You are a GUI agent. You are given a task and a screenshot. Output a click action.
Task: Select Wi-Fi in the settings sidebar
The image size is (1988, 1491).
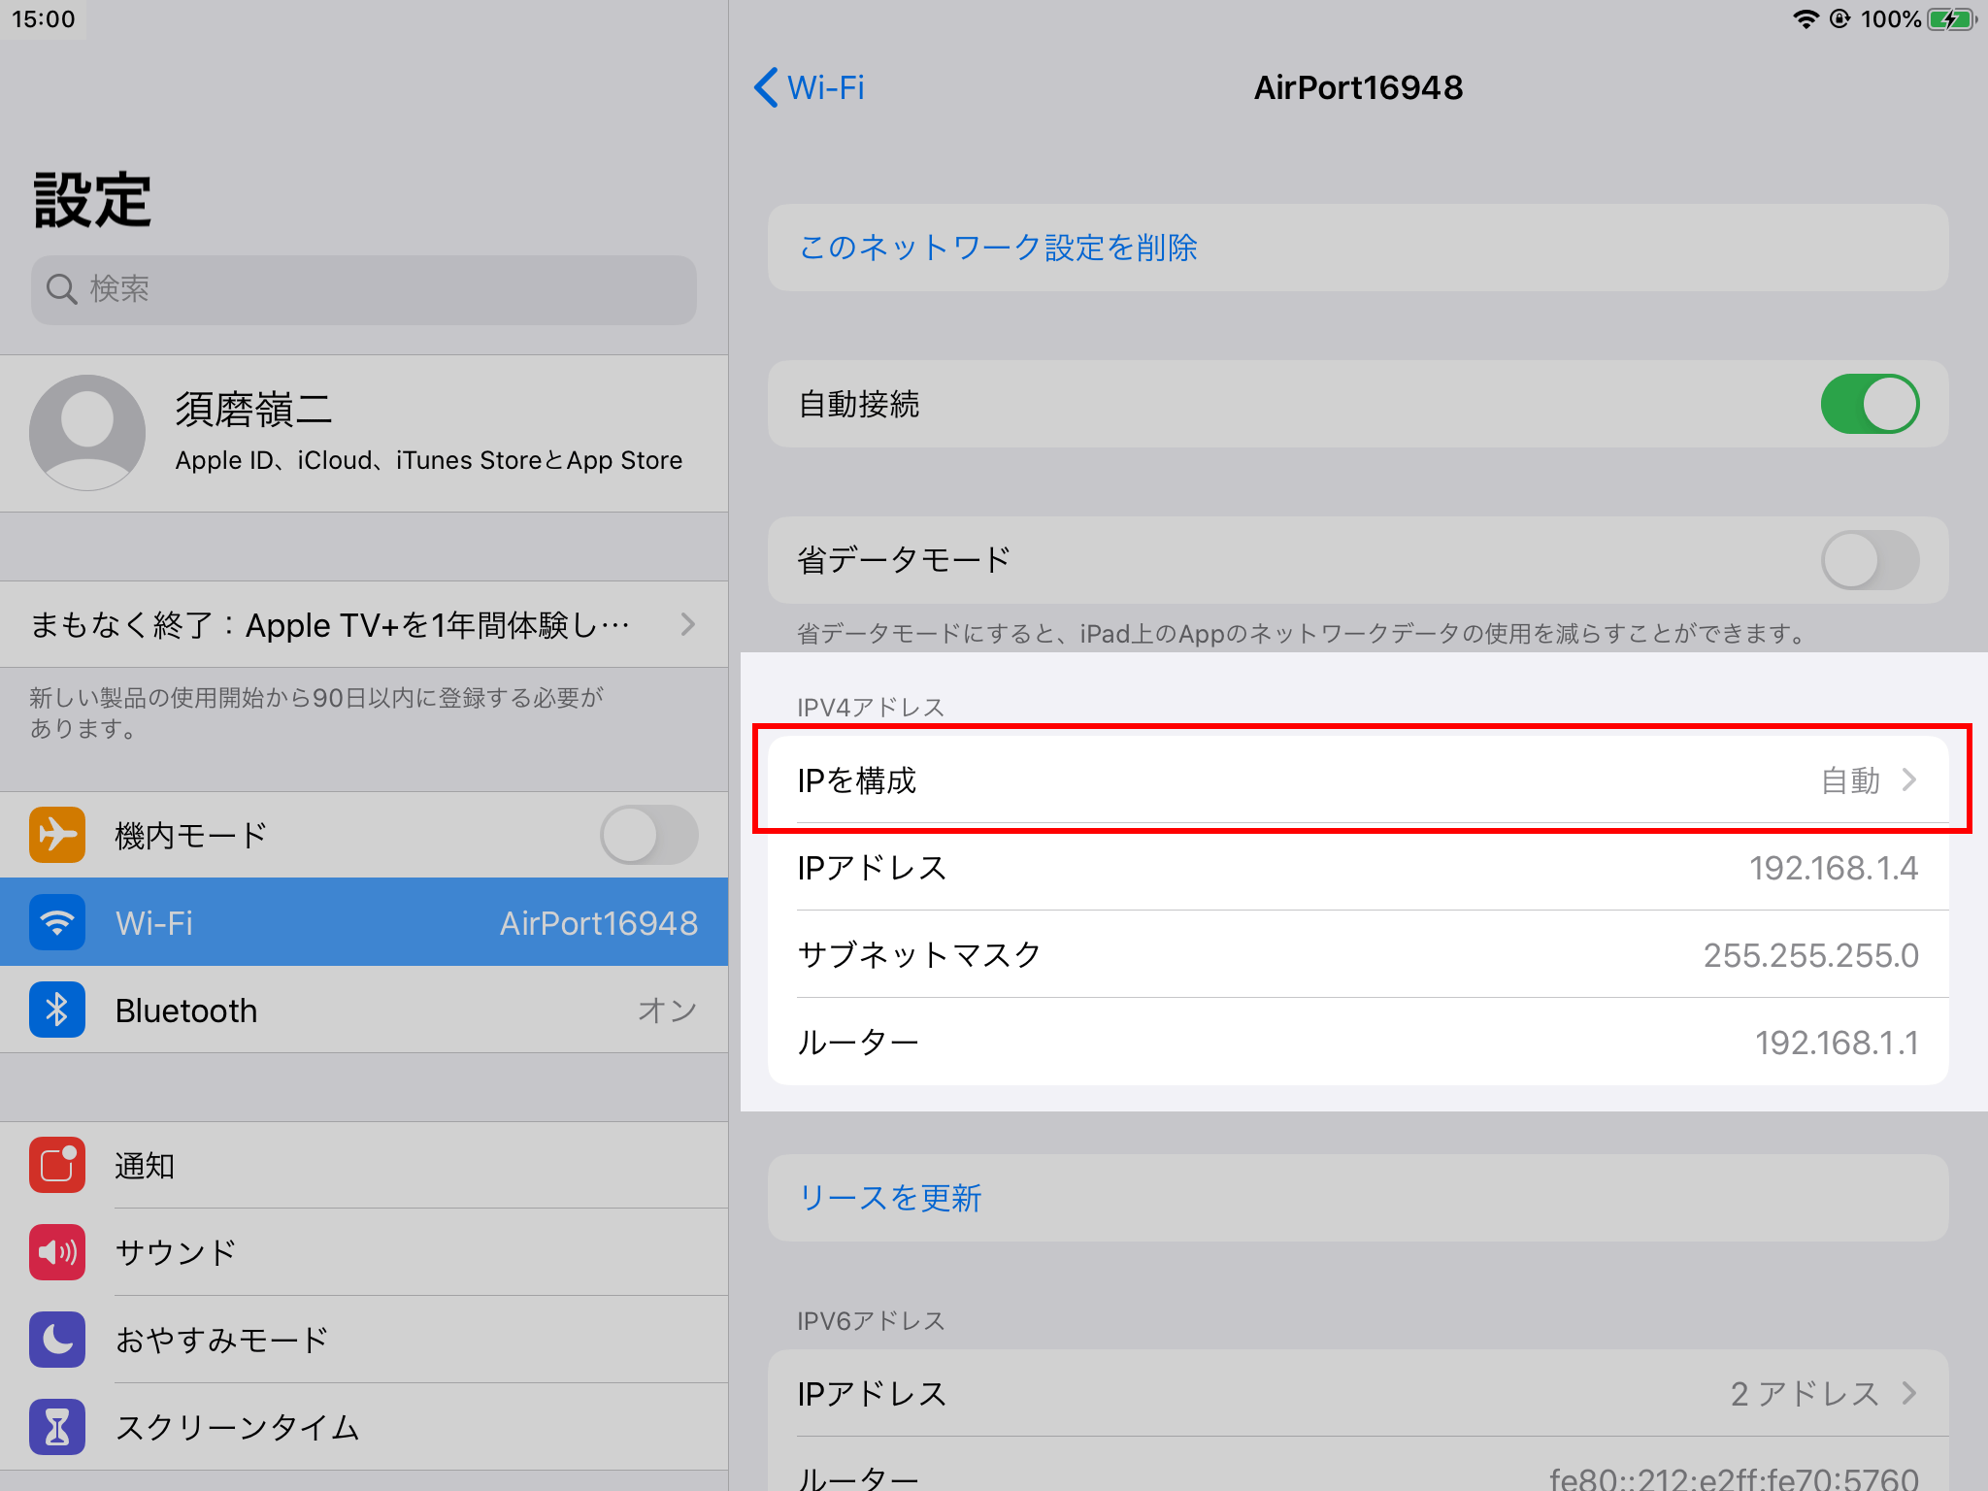point(363,922)
